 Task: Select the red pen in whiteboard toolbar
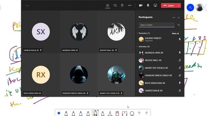click(73, 113)
